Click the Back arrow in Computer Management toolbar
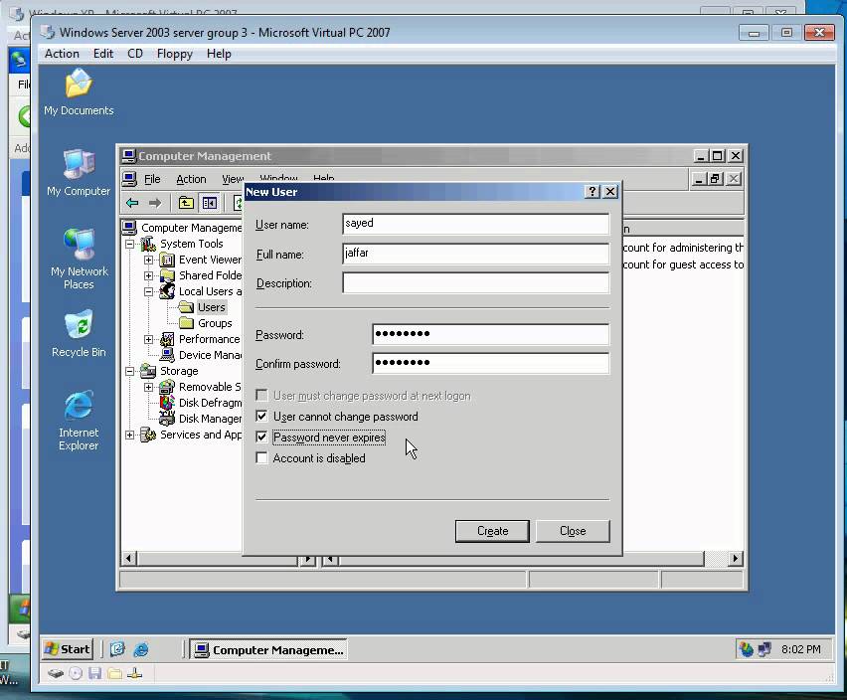The height and width of the screenshot is (700, 847). click(x=132, y=203)
